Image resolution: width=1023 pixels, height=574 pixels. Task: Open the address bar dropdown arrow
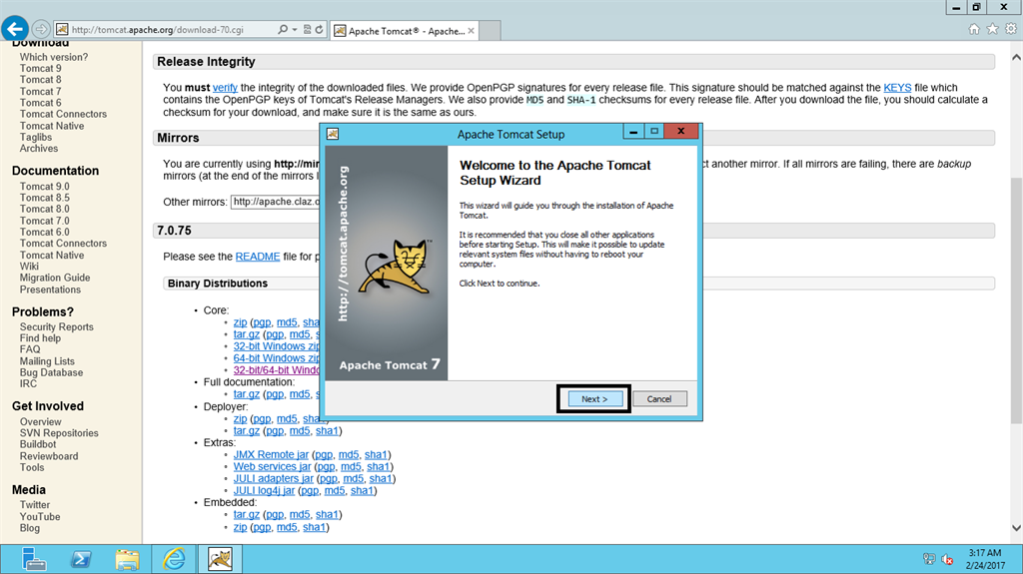pos(295,29)
